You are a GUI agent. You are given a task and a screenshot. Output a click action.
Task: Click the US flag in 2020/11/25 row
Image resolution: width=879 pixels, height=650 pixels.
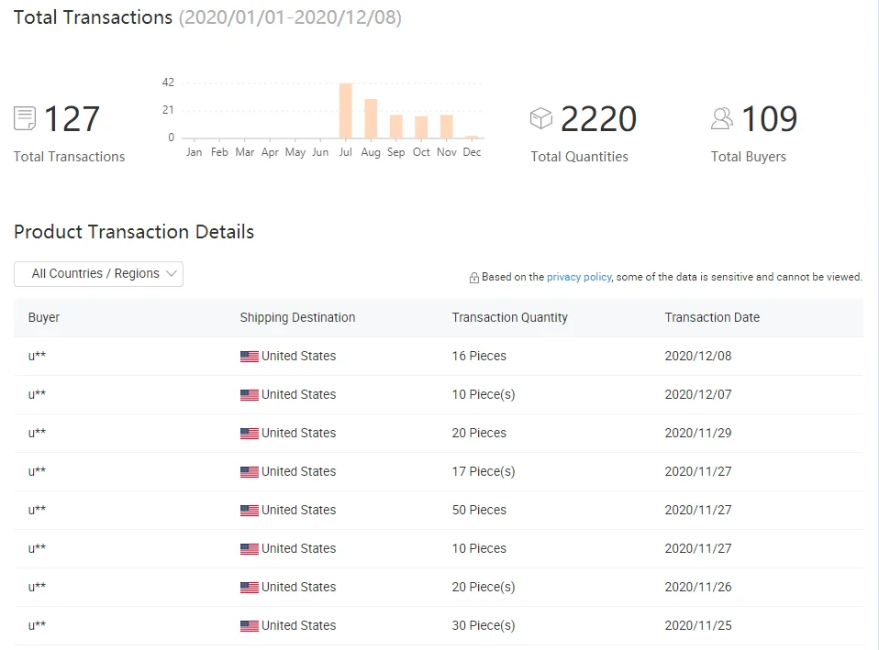pyautogui.click(x=249, y=626)
